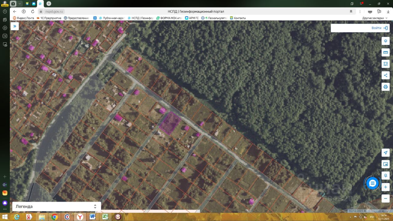The width and height of the screenshot is (393, 221).
Task: Bookmark this page in the address bar
Action: pos(351,11)
